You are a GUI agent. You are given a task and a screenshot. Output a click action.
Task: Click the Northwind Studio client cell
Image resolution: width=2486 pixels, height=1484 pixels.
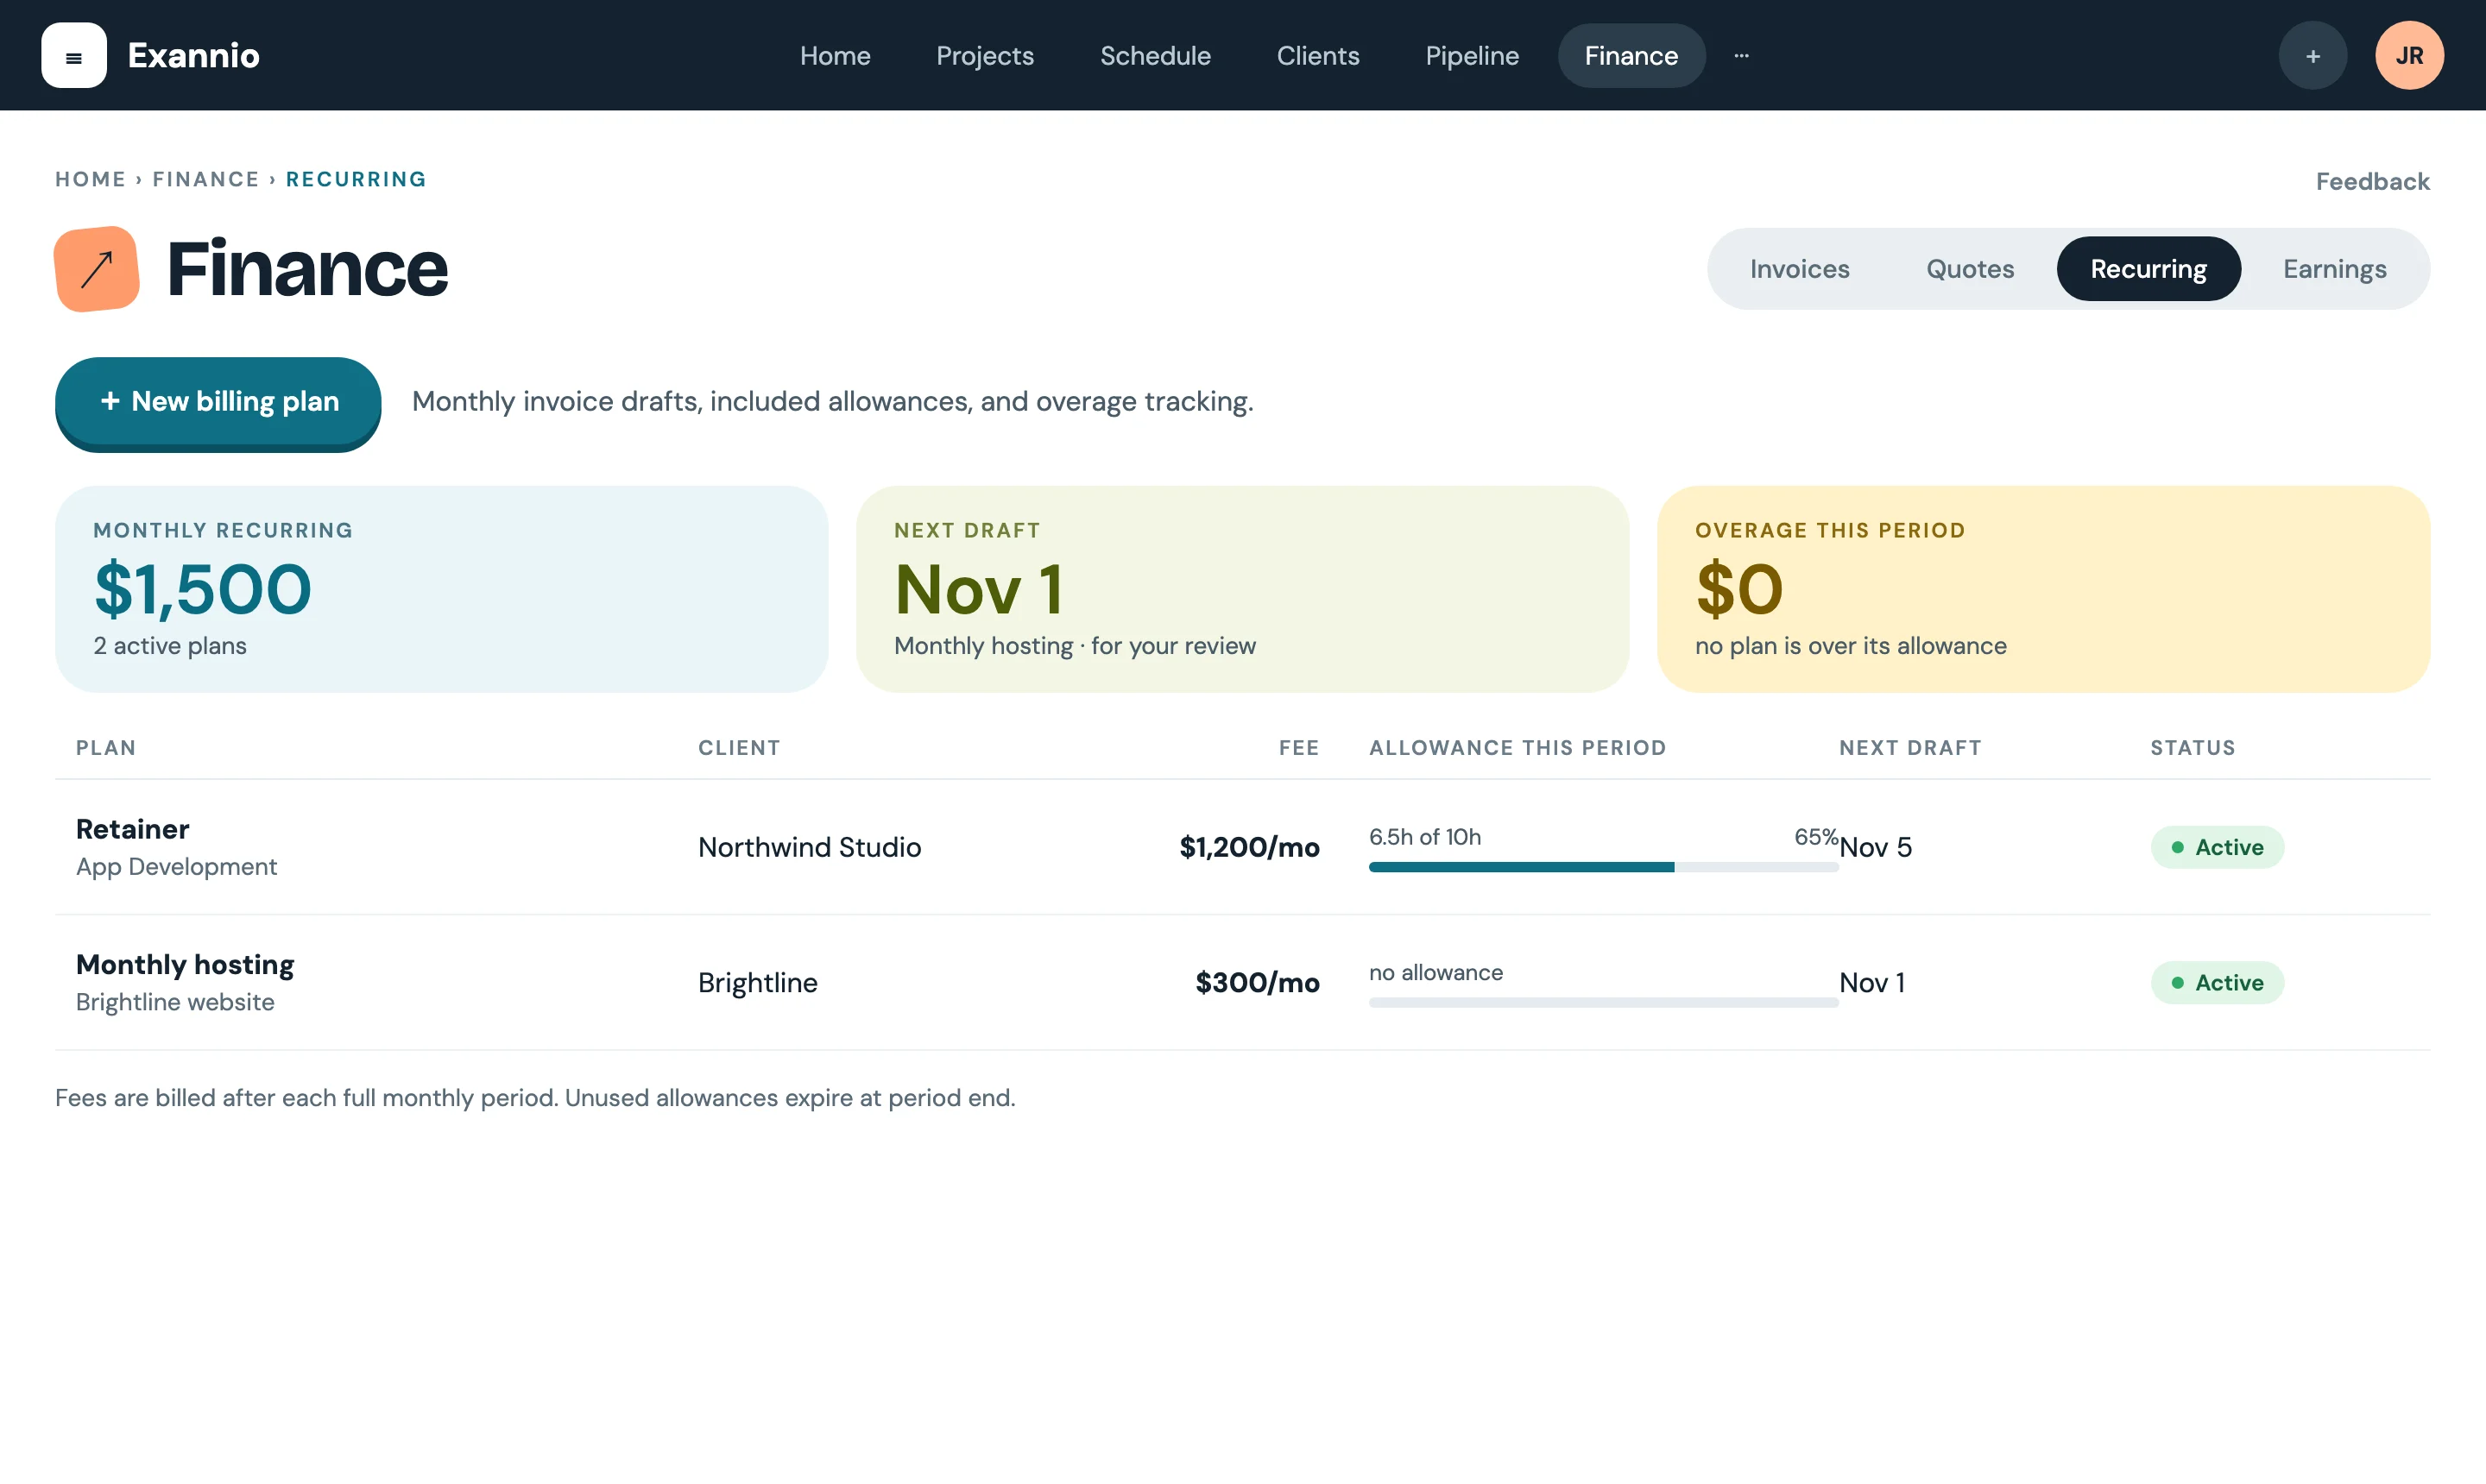[810, 847]
